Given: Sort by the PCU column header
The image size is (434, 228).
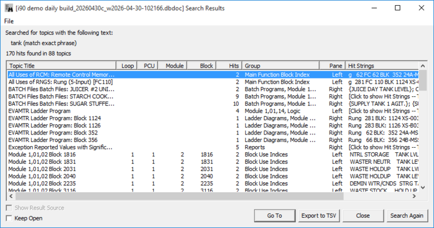Looking at the screenshot, I should pyautogui.click(x=148, y=66).
